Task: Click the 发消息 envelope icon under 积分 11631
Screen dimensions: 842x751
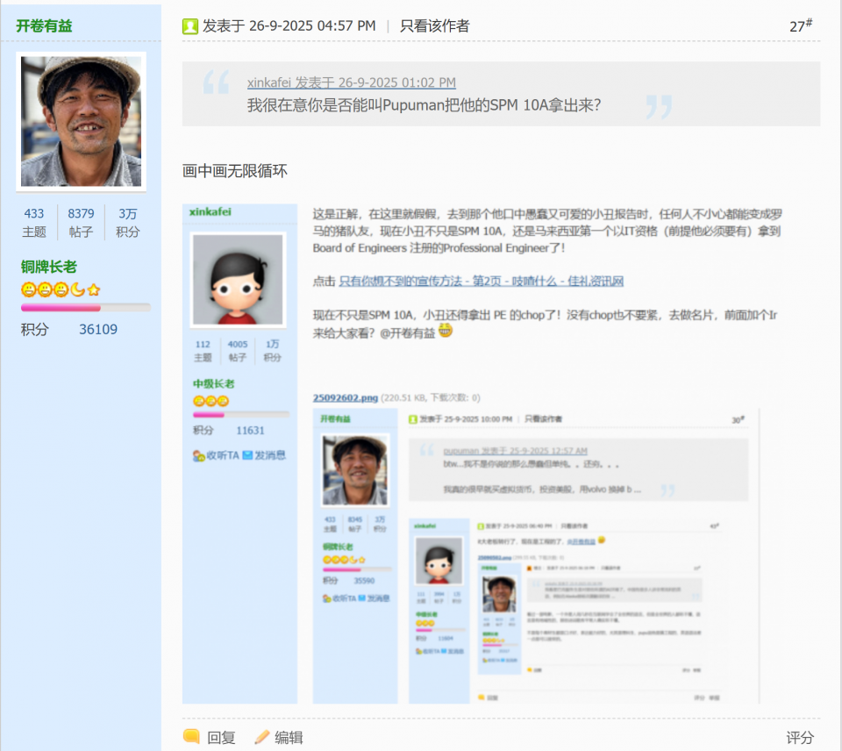Action: click(247, 455)
